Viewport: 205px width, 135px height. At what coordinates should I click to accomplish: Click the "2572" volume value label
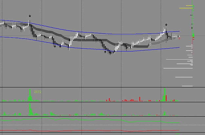point(38,92)
